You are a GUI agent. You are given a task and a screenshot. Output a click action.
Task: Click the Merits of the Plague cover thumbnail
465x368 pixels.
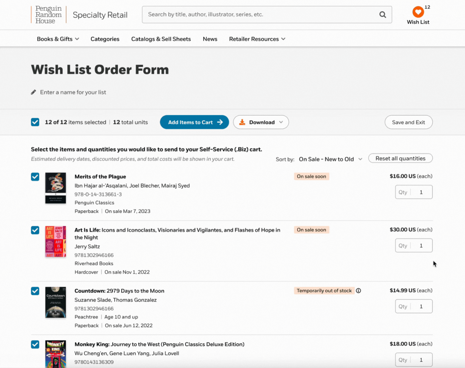point(56,188)
